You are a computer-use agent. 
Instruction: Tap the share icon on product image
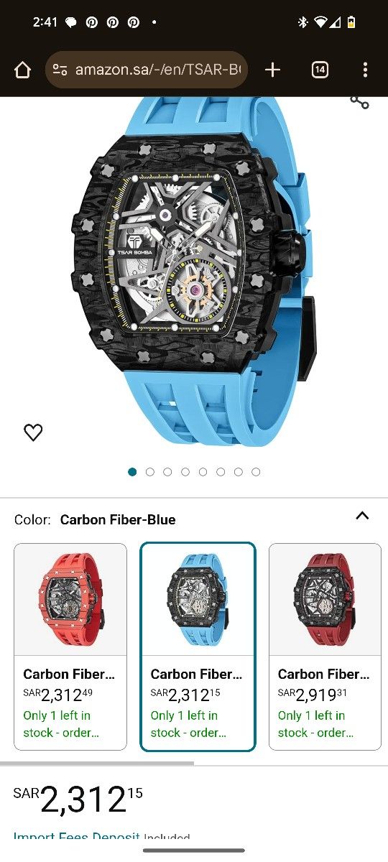click(x=359, y=101)
